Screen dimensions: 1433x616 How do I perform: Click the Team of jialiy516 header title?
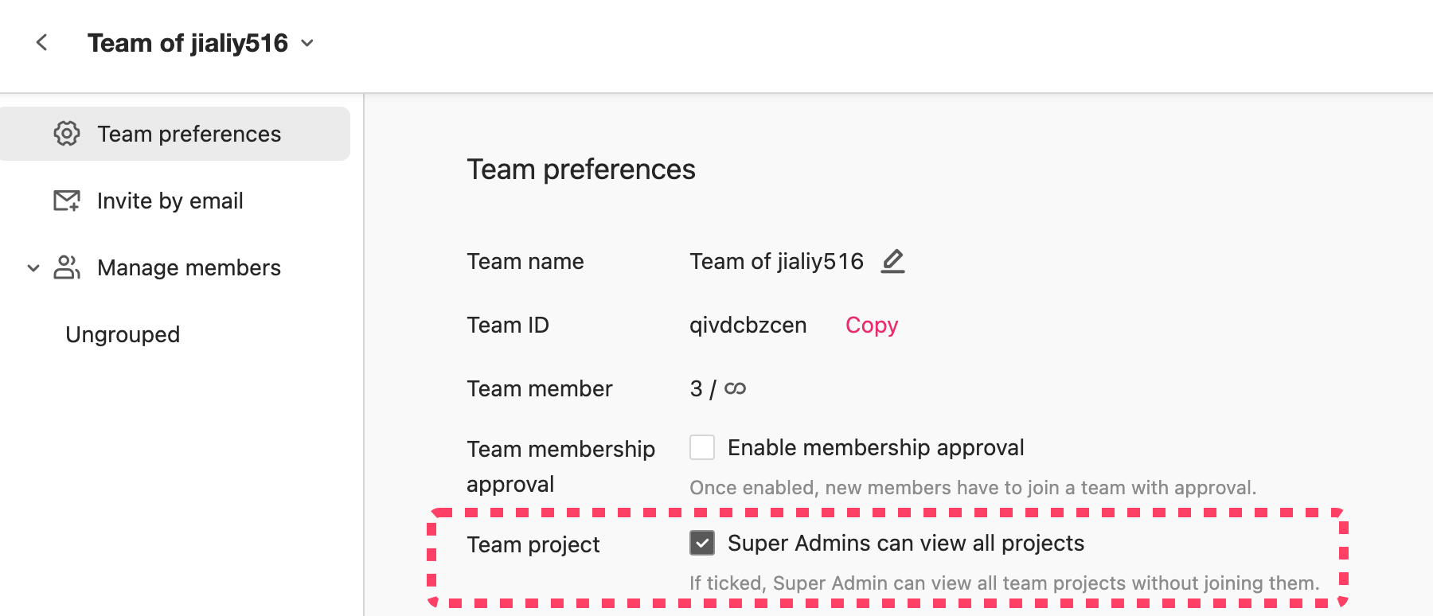pyautogui.click(x=188, y=43)
